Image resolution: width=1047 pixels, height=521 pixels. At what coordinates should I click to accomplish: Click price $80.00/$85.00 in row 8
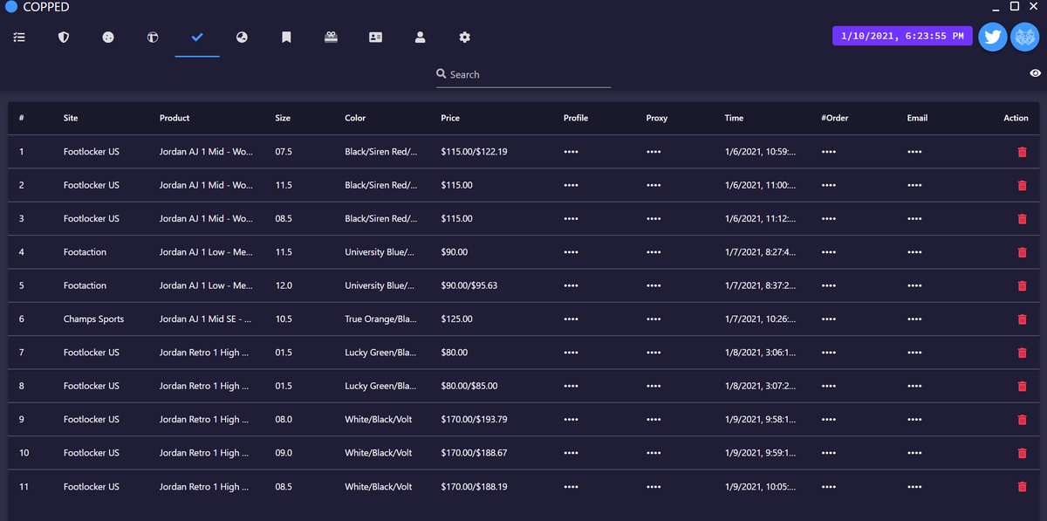pyautogui.click(x=469, y=386)
